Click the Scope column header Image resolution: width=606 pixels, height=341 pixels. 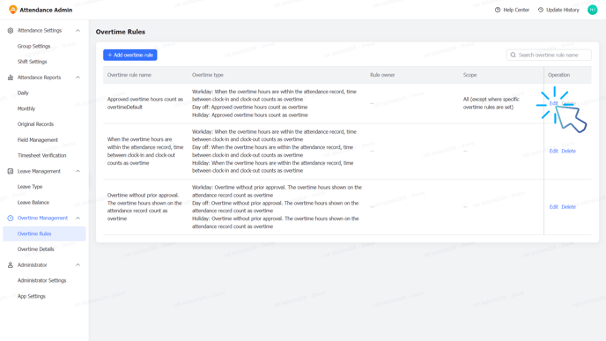click(469, 75)
